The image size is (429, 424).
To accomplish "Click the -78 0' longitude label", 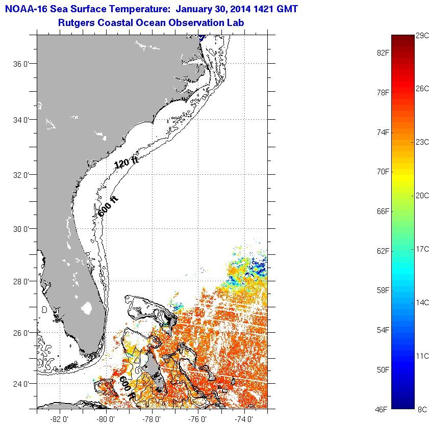I will coord(152,419).
